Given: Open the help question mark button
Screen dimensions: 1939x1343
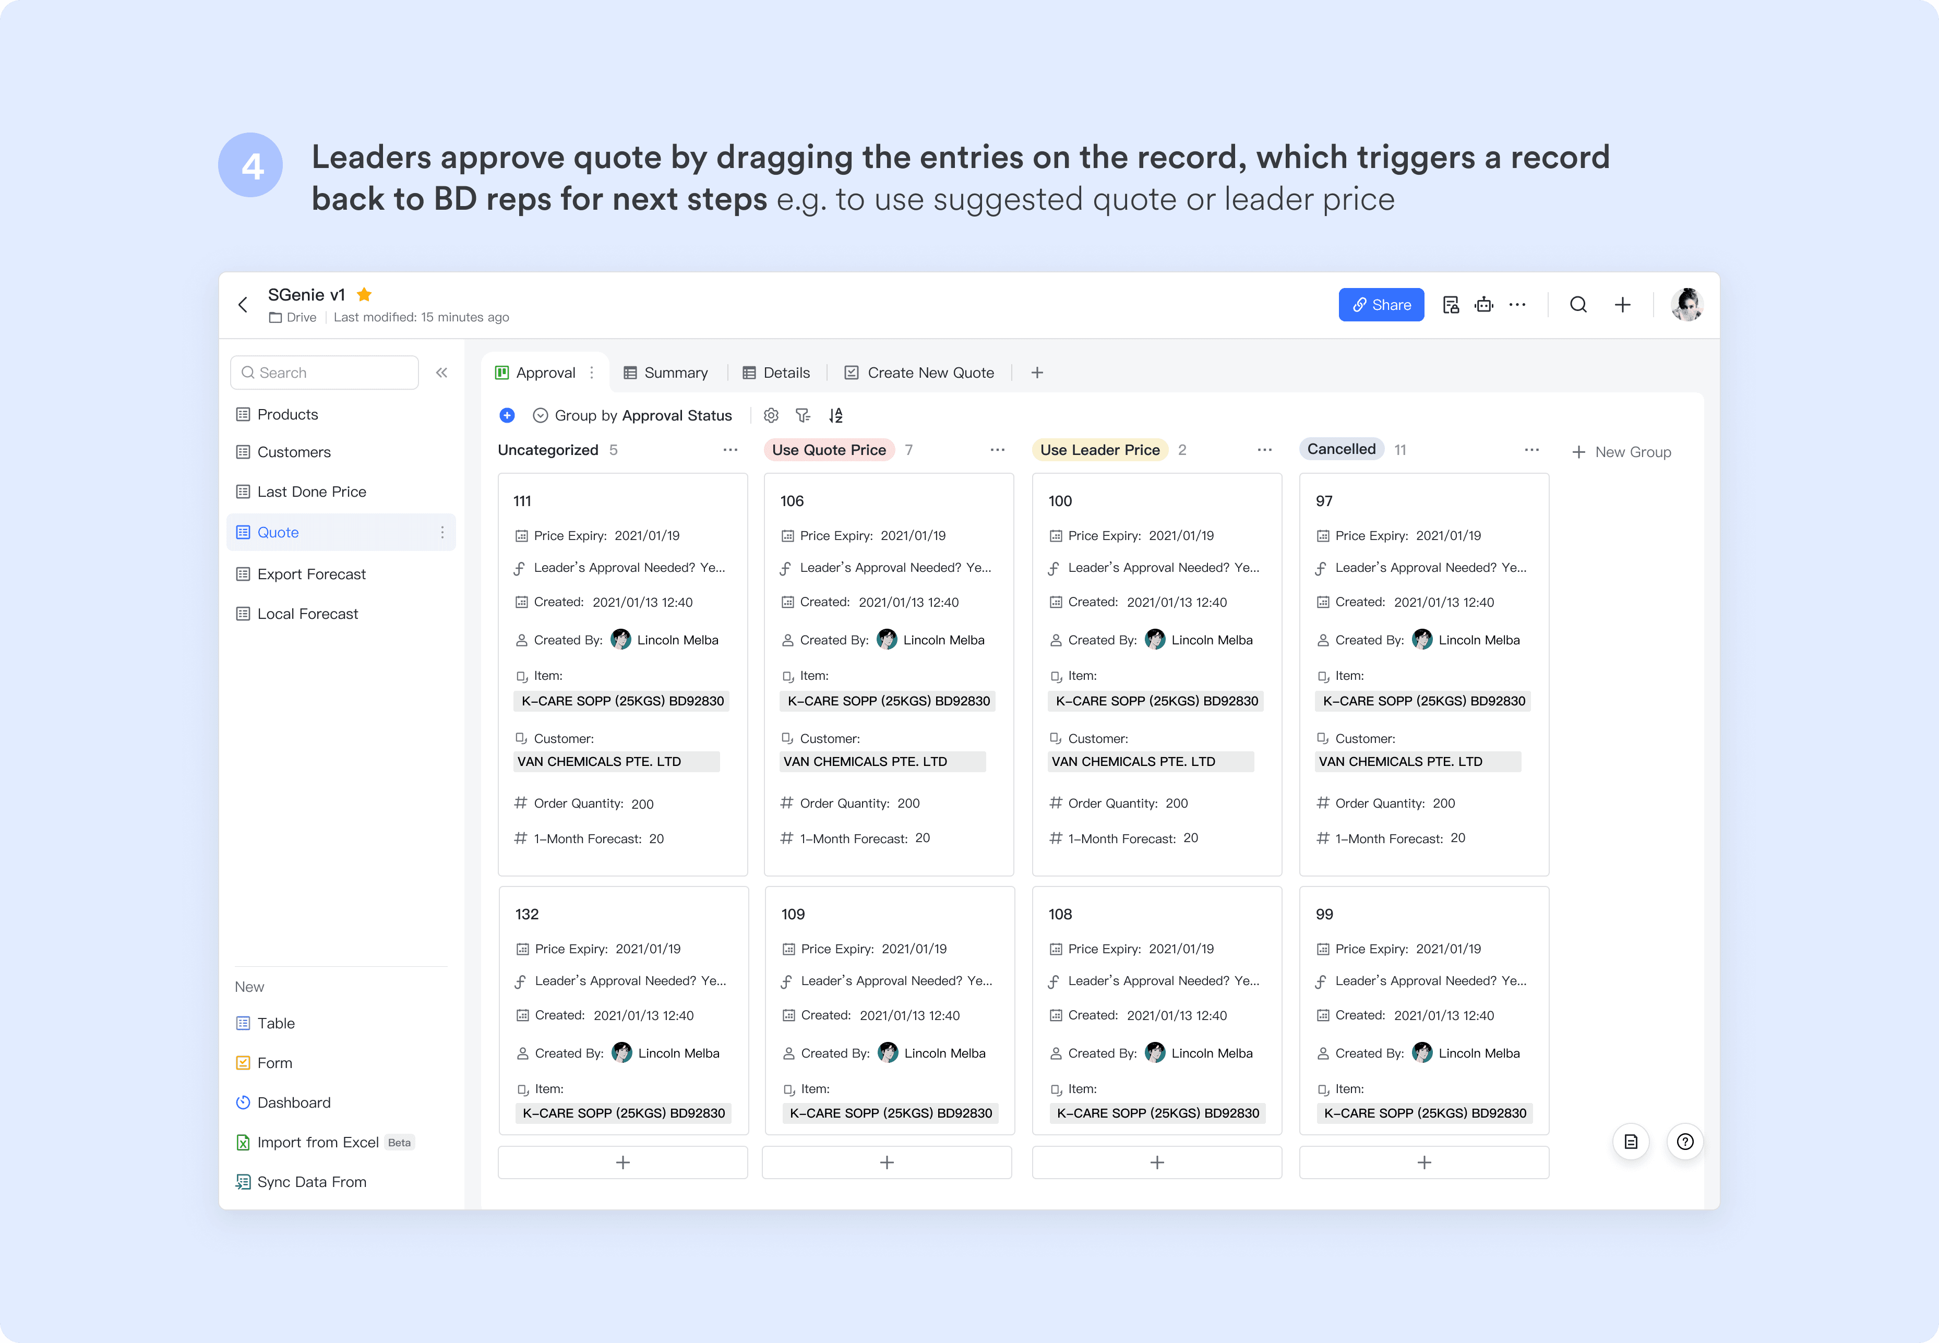Looking at the screenshot, I should point(1684,1142).
